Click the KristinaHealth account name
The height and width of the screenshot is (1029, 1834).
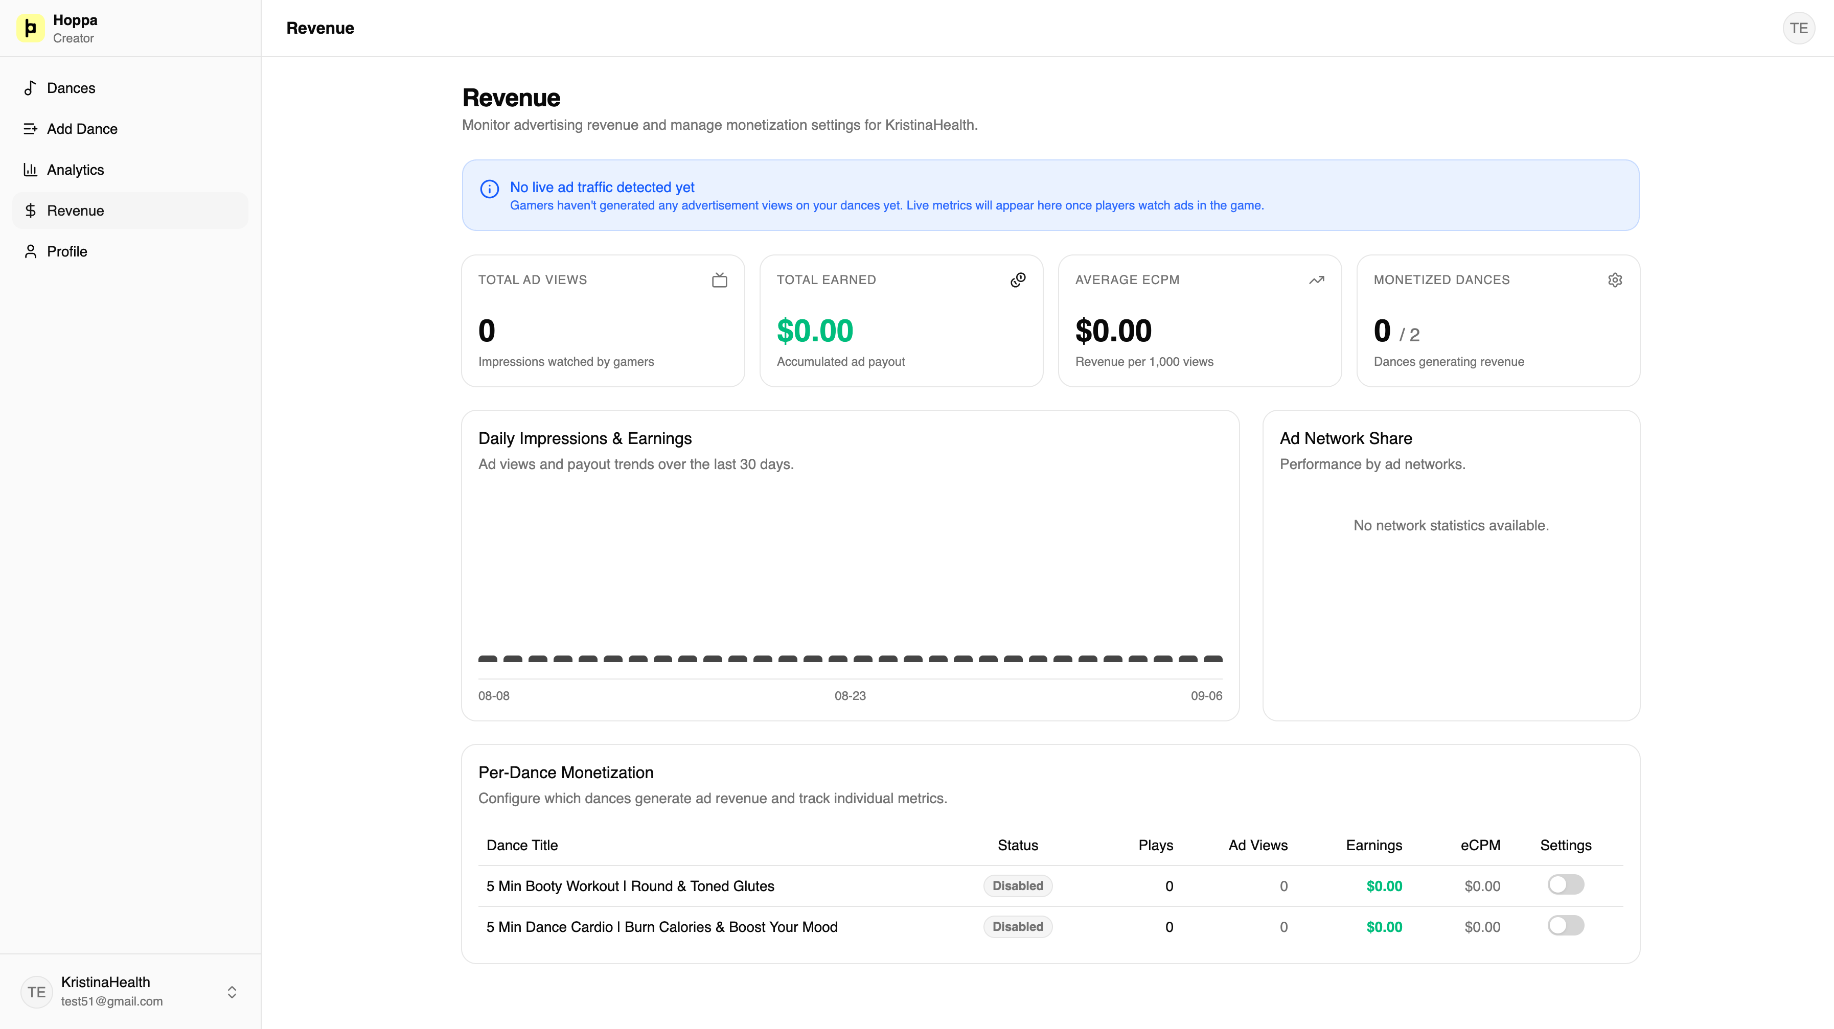tap(105, 982)
